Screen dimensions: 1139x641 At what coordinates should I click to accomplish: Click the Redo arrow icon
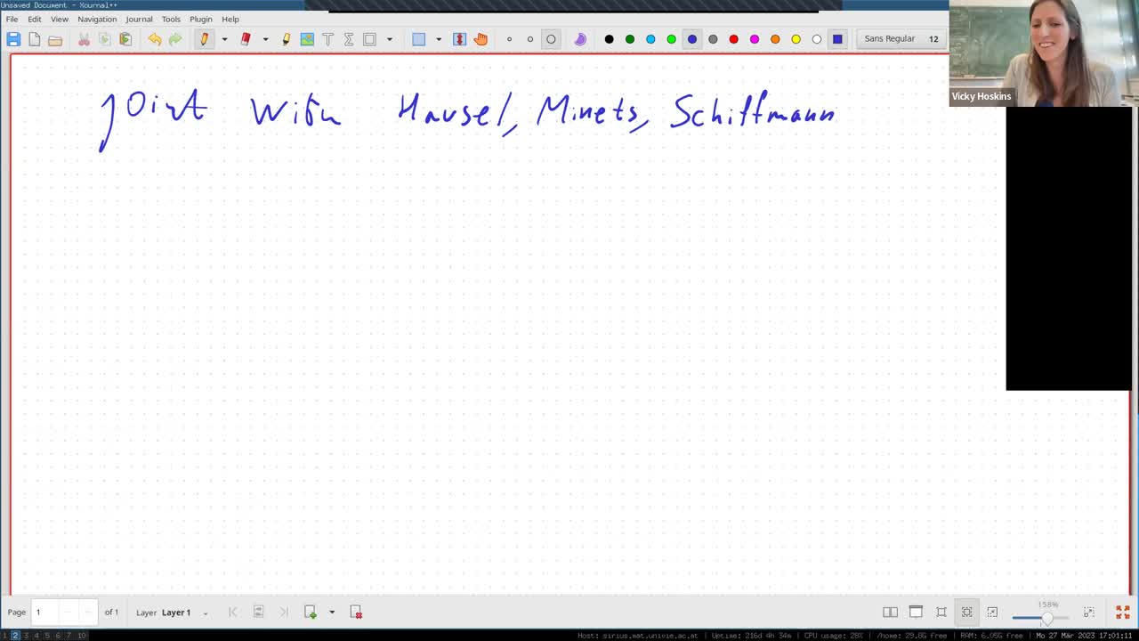point(175,39)
